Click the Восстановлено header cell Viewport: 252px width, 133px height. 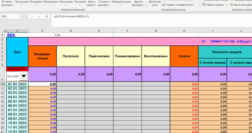point(156,56)
